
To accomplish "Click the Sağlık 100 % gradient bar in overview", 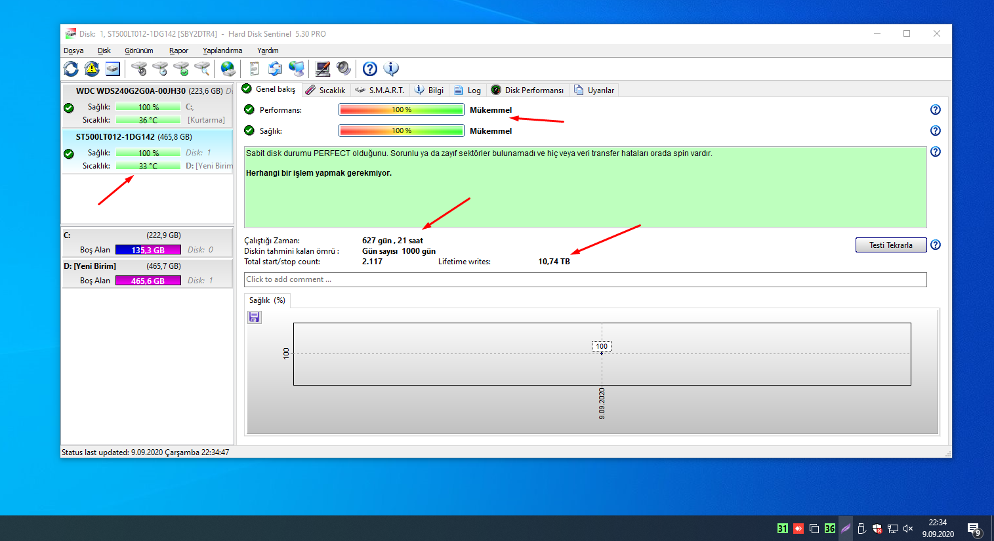I will pyautogui.click(x=402, y=130).
